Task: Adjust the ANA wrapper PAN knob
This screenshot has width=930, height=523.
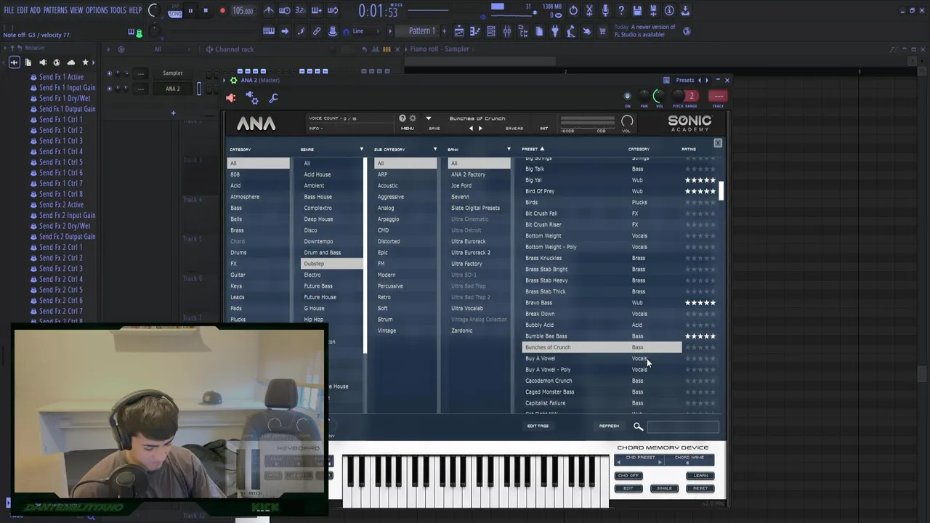Action: coord(644,96)
